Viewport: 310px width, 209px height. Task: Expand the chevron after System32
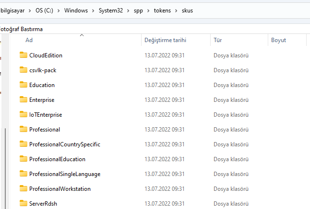point(128,11)
